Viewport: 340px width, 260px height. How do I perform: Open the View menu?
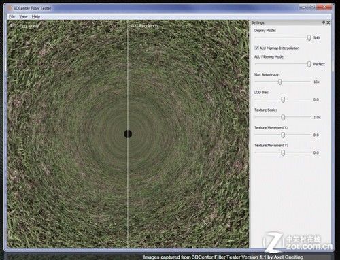tap(23, 16)
